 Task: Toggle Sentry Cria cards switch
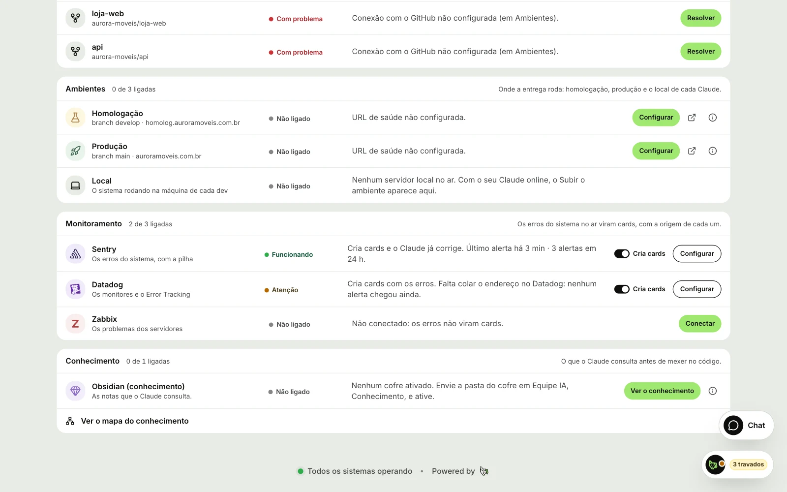pos(622,254)
